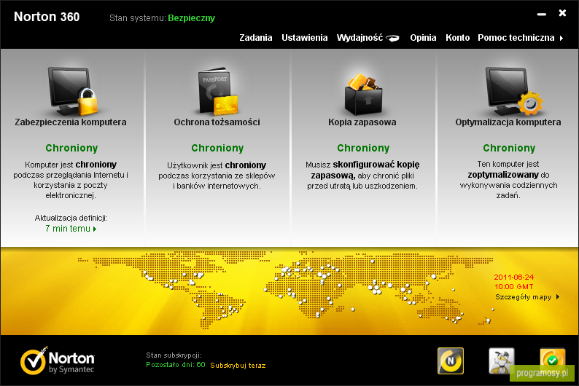Click the 2011-06-24 date on the map
Image resolution: width=579 pixels, height=386 pixels.
[513, 277]
